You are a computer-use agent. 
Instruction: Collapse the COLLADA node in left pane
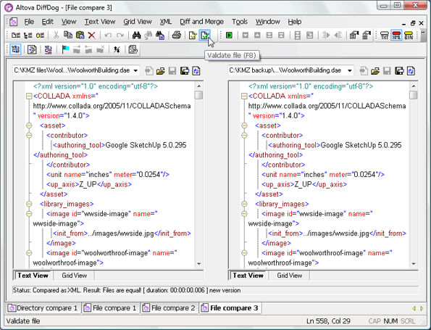29,96
